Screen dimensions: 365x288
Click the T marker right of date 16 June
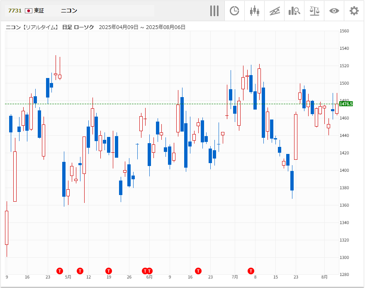click(x=198, y=271)
